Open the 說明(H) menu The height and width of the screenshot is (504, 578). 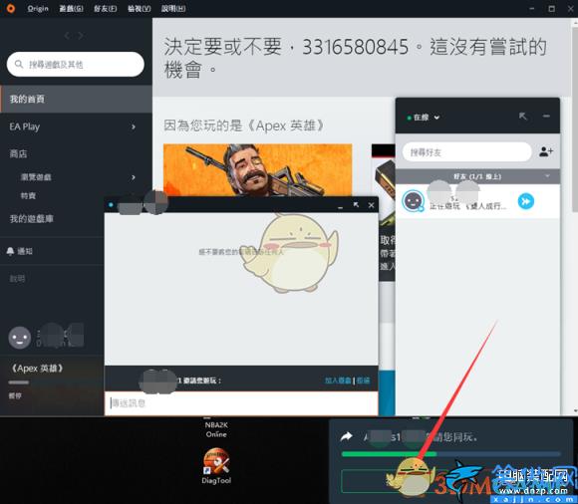173,9
